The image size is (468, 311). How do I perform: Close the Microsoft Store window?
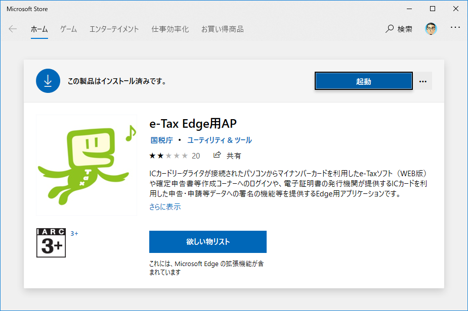[455, 9]
